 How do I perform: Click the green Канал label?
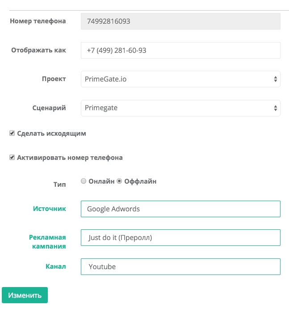55,266
